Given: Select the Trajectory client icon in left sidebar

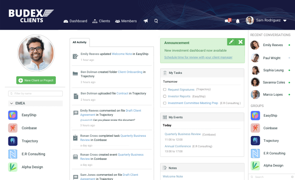Looking at the screenshot, I should (x=13, y=141).
